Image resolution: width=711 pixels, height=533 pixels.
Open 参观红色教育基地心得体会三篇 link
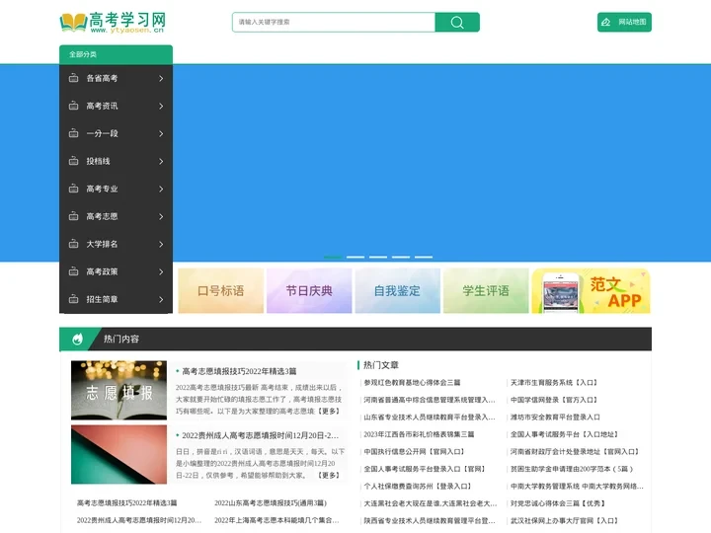click(x=412, y=383)
